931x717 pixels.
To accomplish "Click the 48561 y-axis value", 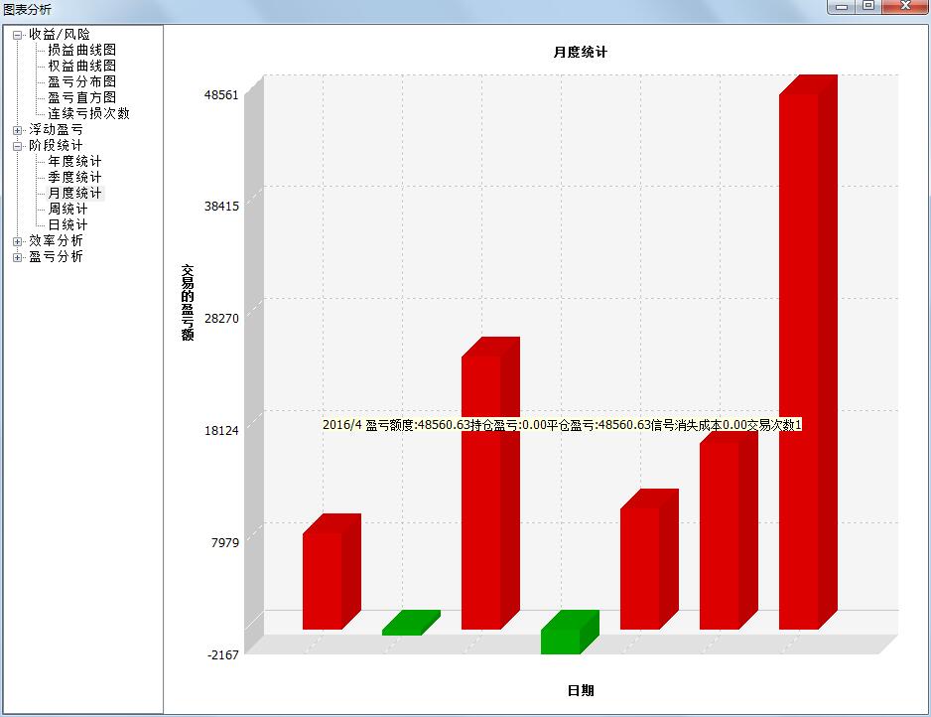I will 221,95.
